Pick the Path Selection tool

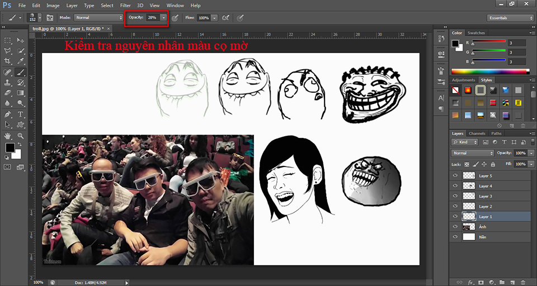click(x=7, y=125)
